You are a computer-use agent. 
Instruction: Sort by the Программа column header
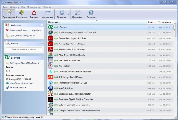pos(97,22)
